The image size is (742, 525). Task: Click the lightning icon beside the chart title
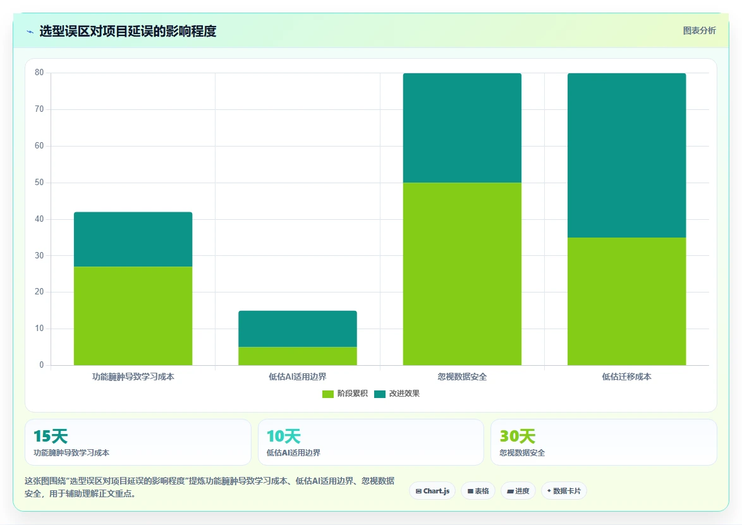(x=30, y=32)
